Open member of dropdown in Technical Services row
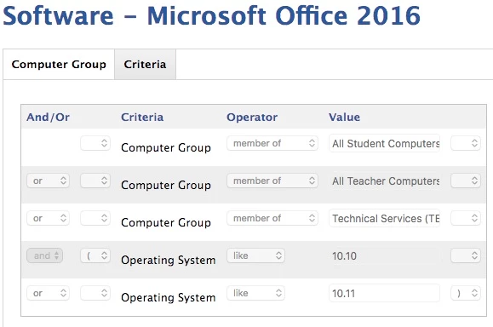Image resolution: width=493 pixels, height=327 pixels. [272, 218]
